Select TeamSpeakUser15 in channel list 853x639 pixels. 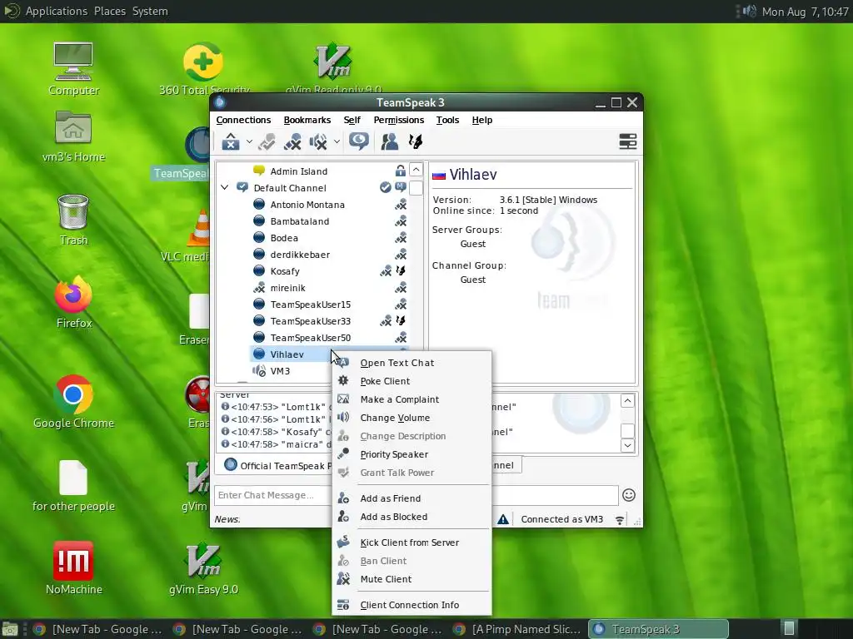pos(311,305)
